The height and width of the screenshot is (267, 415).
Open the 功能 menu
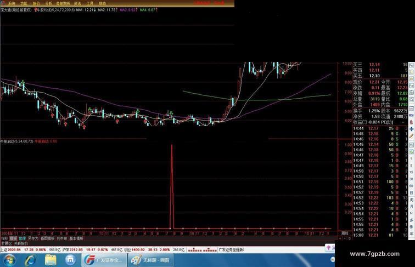tap(24, 3)
